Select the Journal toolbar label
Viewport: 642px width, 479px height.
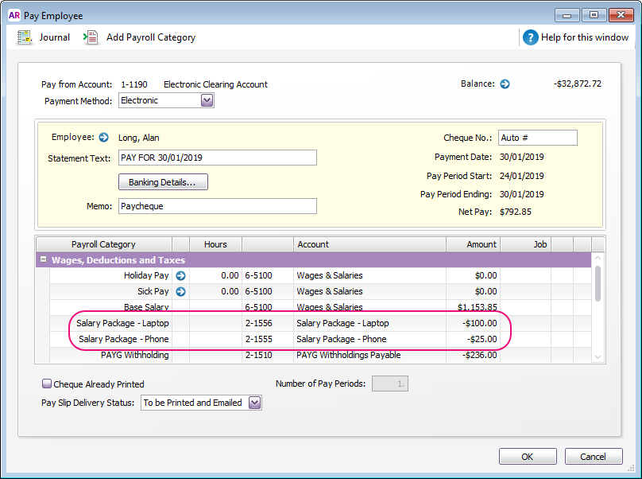click(55, 37)
